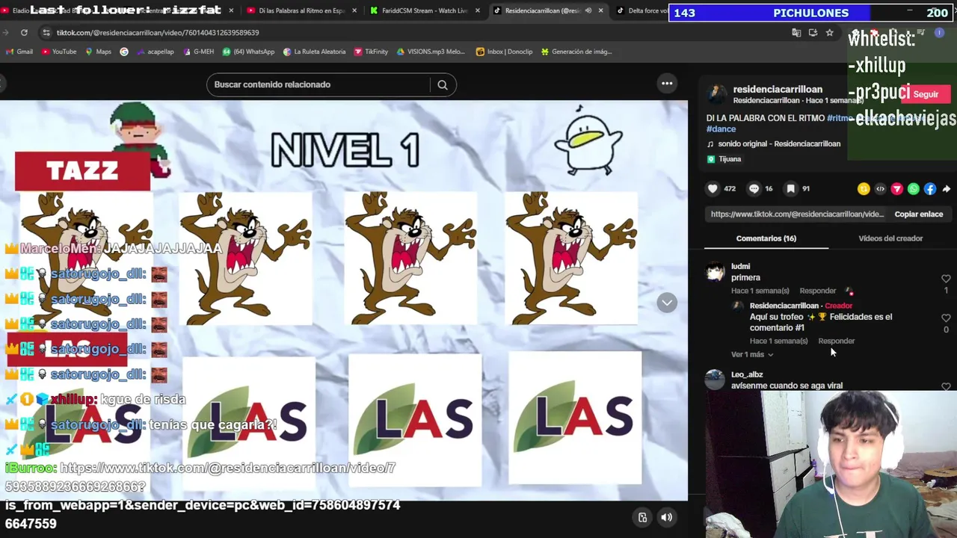Click the search magnifier icon in TikTok
Image resolution: width=957 pixels, height=538 pixels.
[x=443, y=84]
